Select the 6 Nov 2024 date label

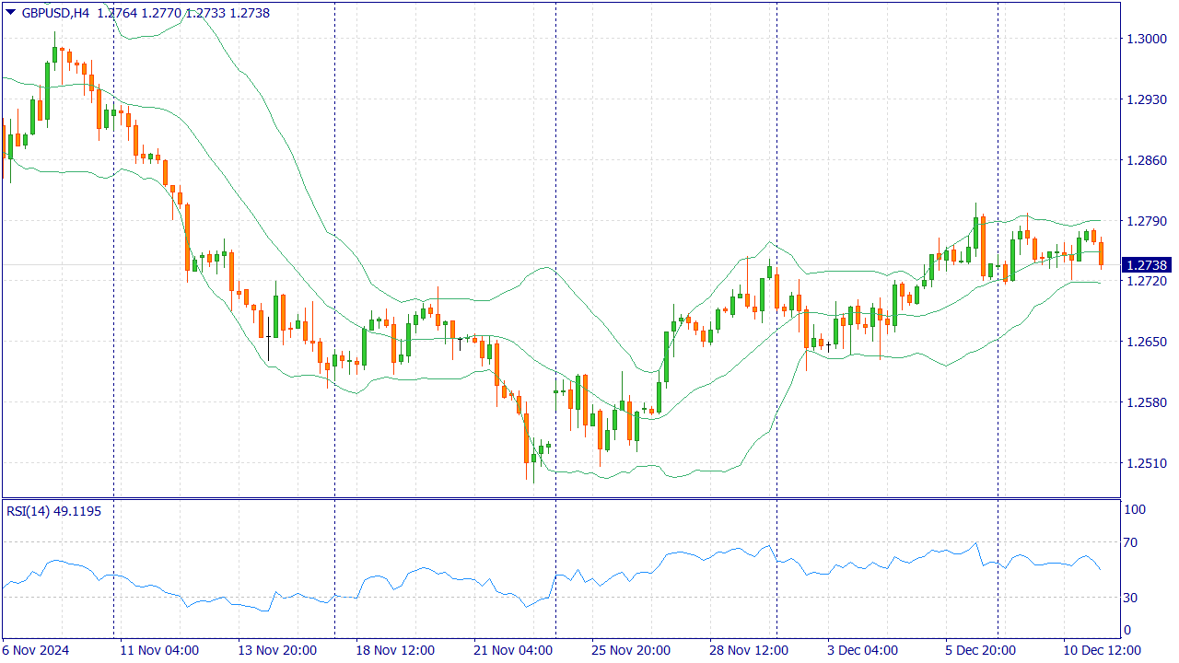pyautogui.click(x=35, y=650)
